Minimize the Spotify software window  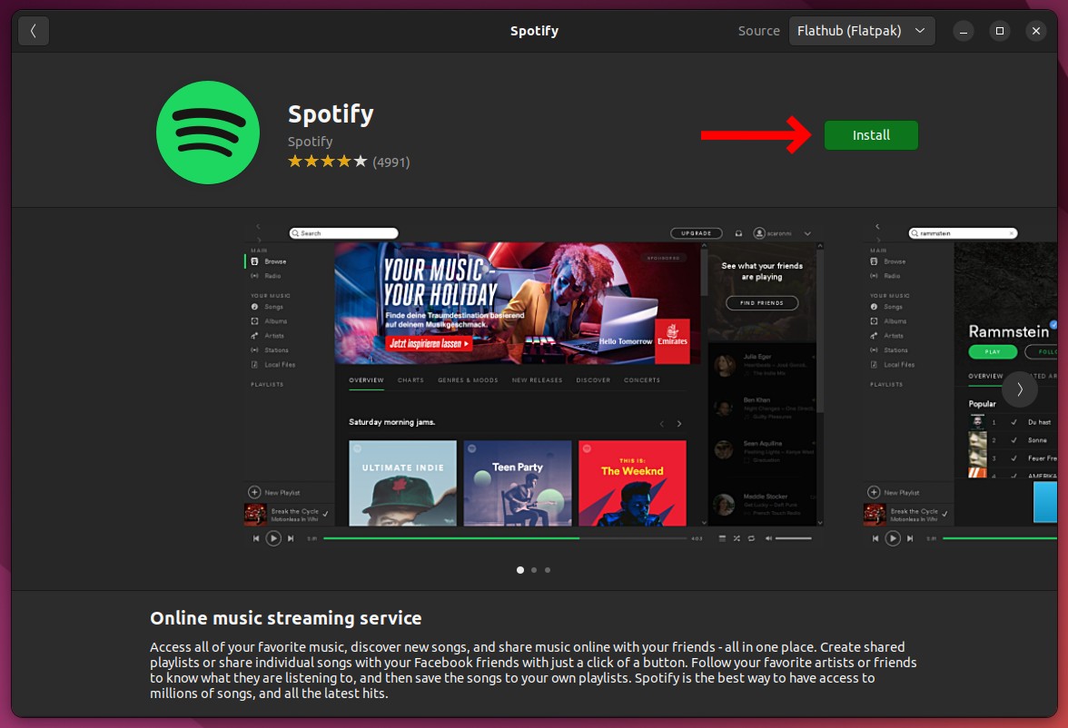click(963, 31)
